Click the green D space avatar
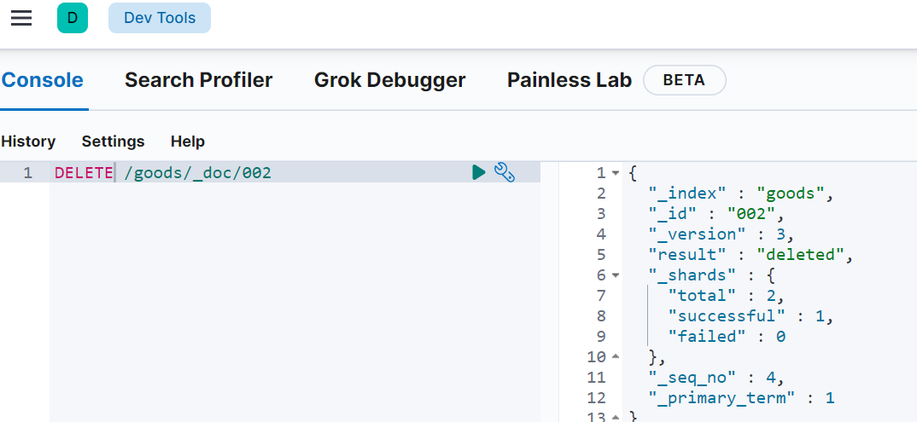This screenshot has width=917, height=422. (x=73, y=18)
